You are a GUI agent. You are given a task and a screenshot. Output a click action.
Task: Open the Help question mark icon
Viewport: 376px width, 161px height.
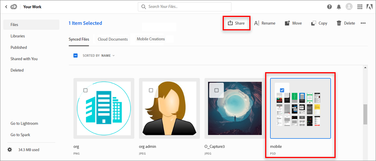click(x=330, y=6)
